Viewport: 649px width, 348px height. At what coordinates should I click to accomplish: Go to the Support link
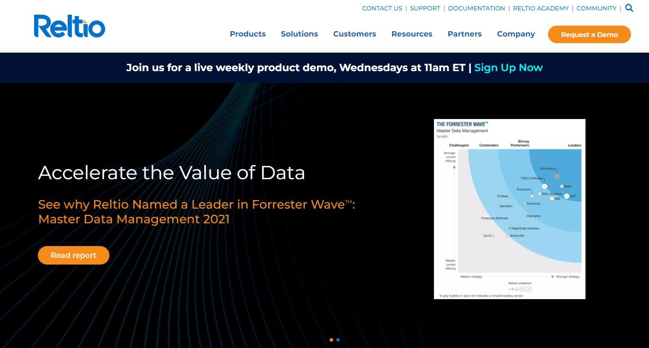pyautogui.click(x=425, y=9)
